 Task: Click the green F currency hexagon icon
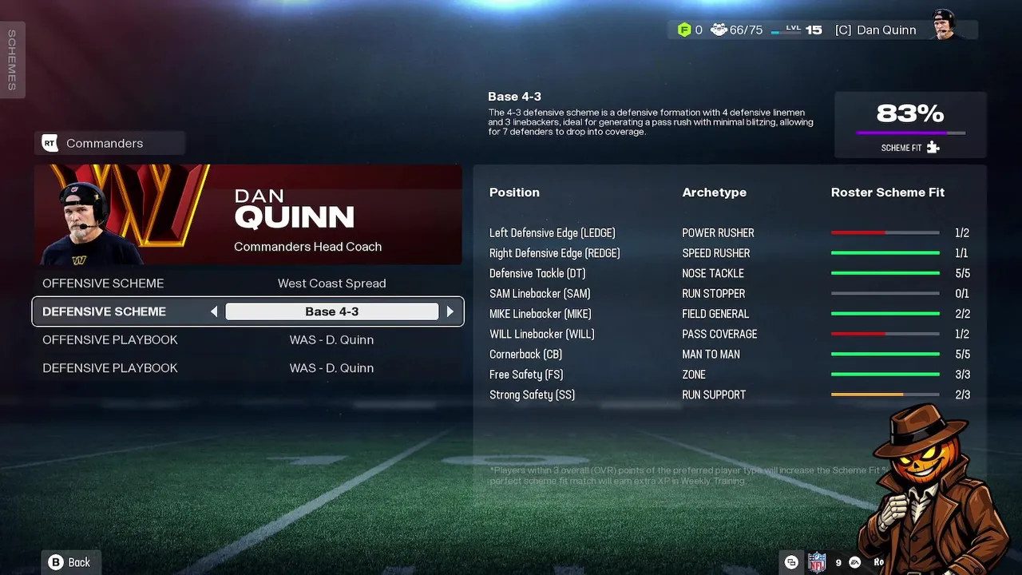pyautogui.click(x=684, y=30)
